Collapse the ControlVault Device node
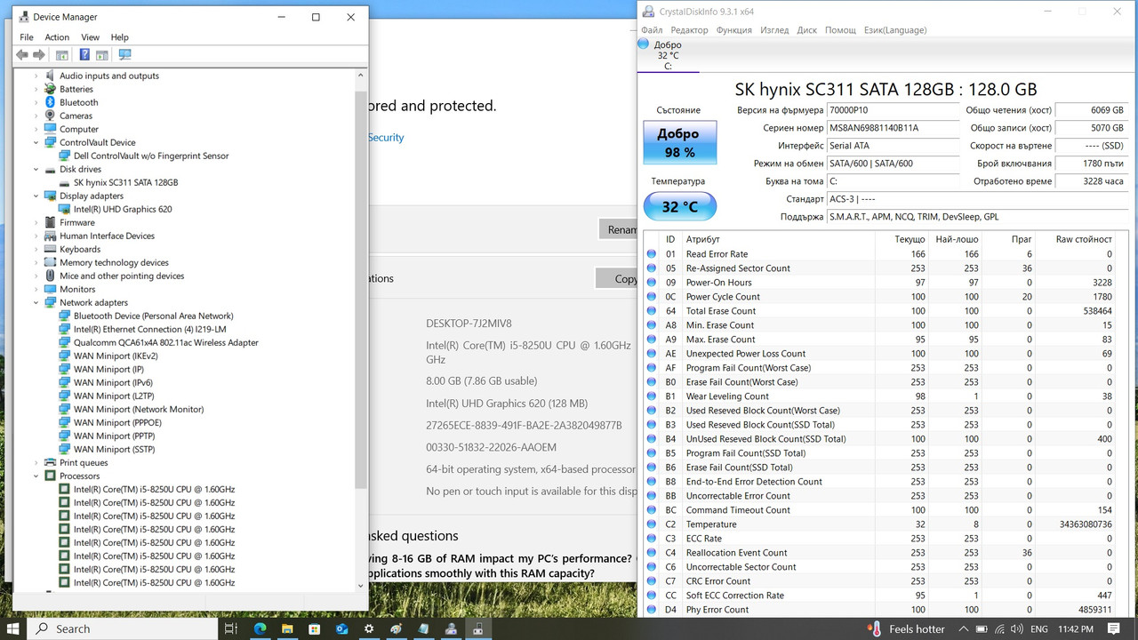The width and height of the screenshot is (1138, 640). coord(36,142)
